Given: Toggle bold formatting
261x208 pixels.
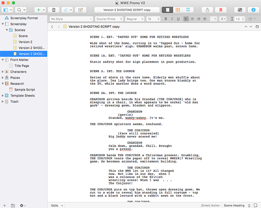Looking at the screenshot, I should pyautogui.click(x=166, y=19).
